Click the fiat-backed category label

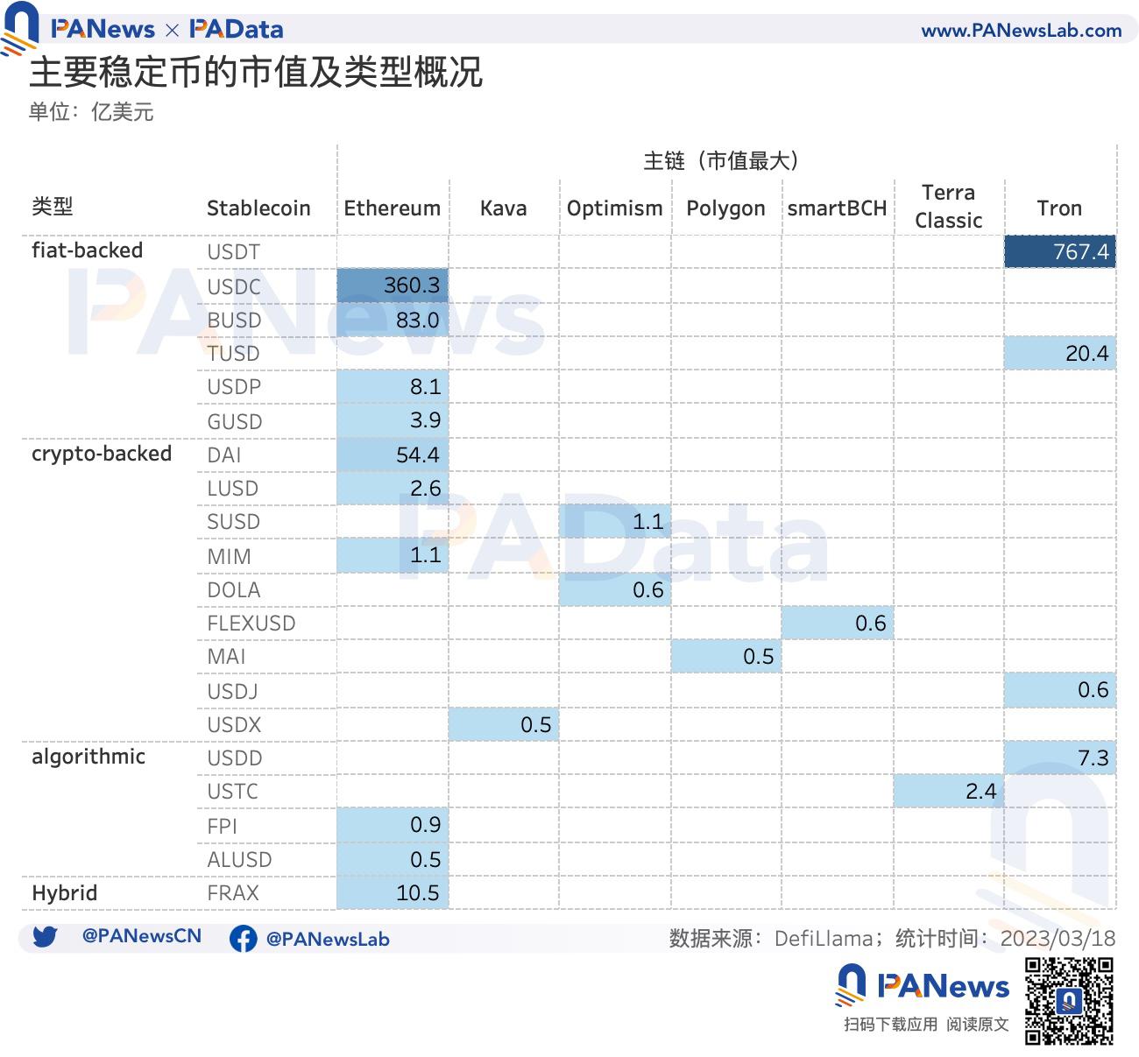[x=87, y=250]
